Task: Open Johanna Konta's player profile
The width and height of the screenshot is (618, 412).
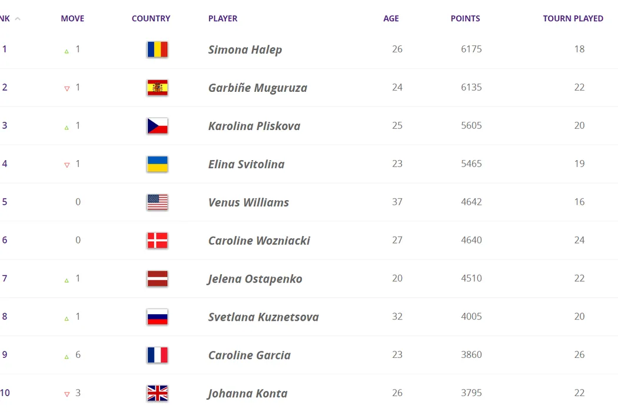Action: [247, 394]
